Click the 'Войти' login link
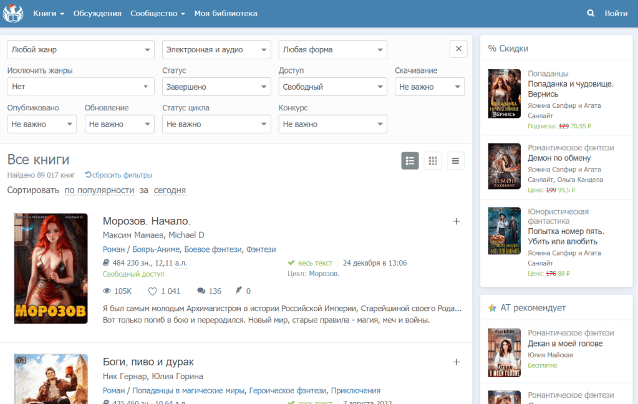This screenshot has width=638, height=404. [616, 13]
